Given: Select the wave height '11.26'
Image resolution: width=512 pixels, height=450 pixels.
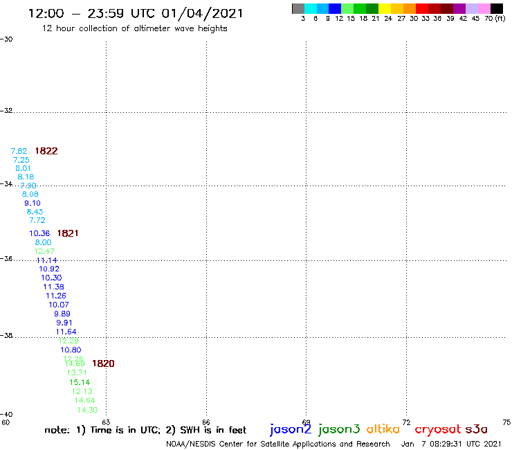Looking at the screenshot, I should pyautogui.click(x=56, y=296).
